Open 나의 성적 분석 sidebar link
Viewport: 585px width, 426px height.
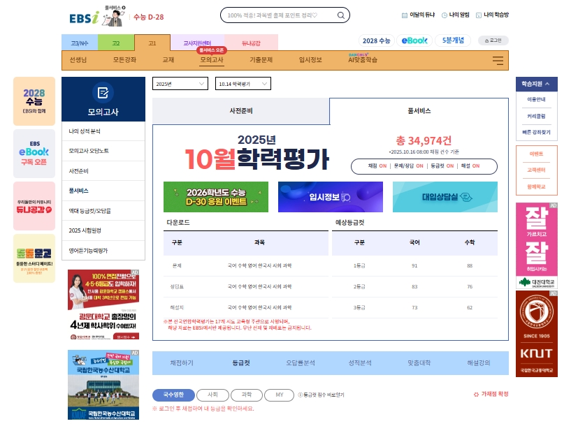tap(103, 131)
